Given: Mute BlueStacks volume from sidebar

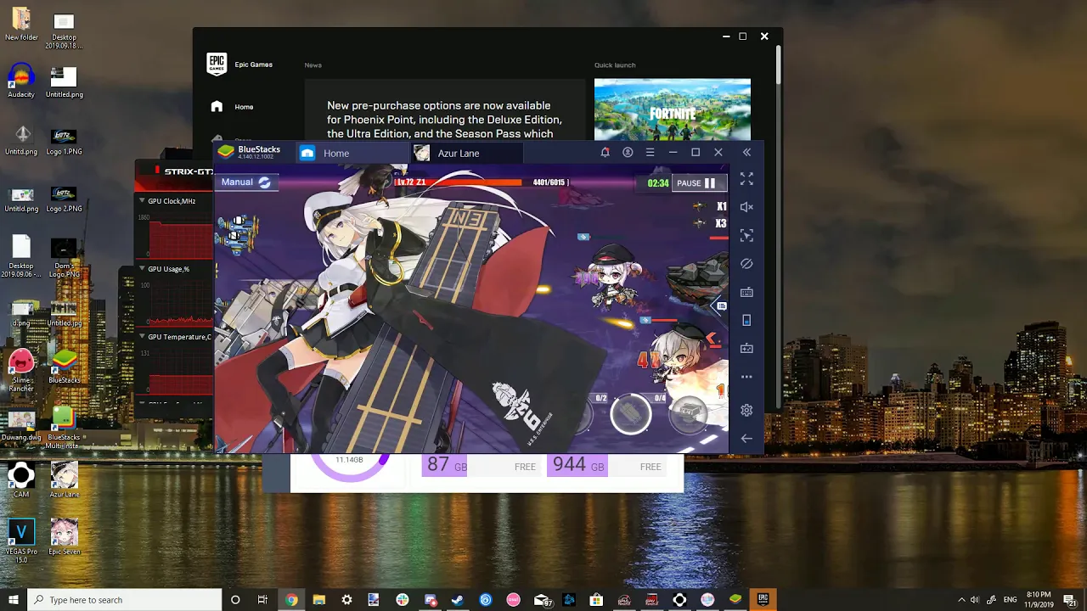Looking at the screenshot, I should [x=746, y=207].
